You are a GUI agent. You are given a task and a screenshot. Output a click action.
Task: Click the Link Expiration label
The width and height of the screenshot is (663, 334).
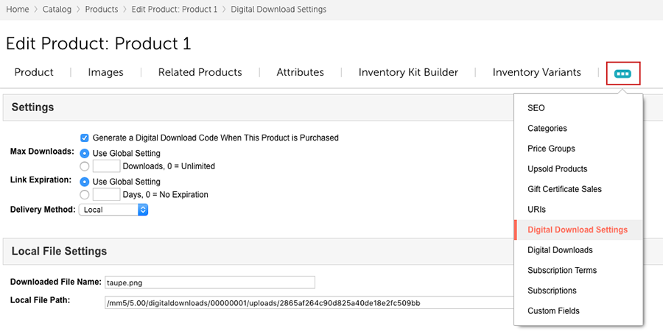coord(41,180)
